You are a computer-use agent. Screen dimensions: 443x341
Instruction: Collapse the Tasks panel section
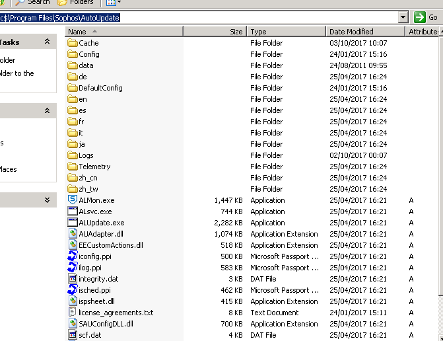(x=47, y=42)
